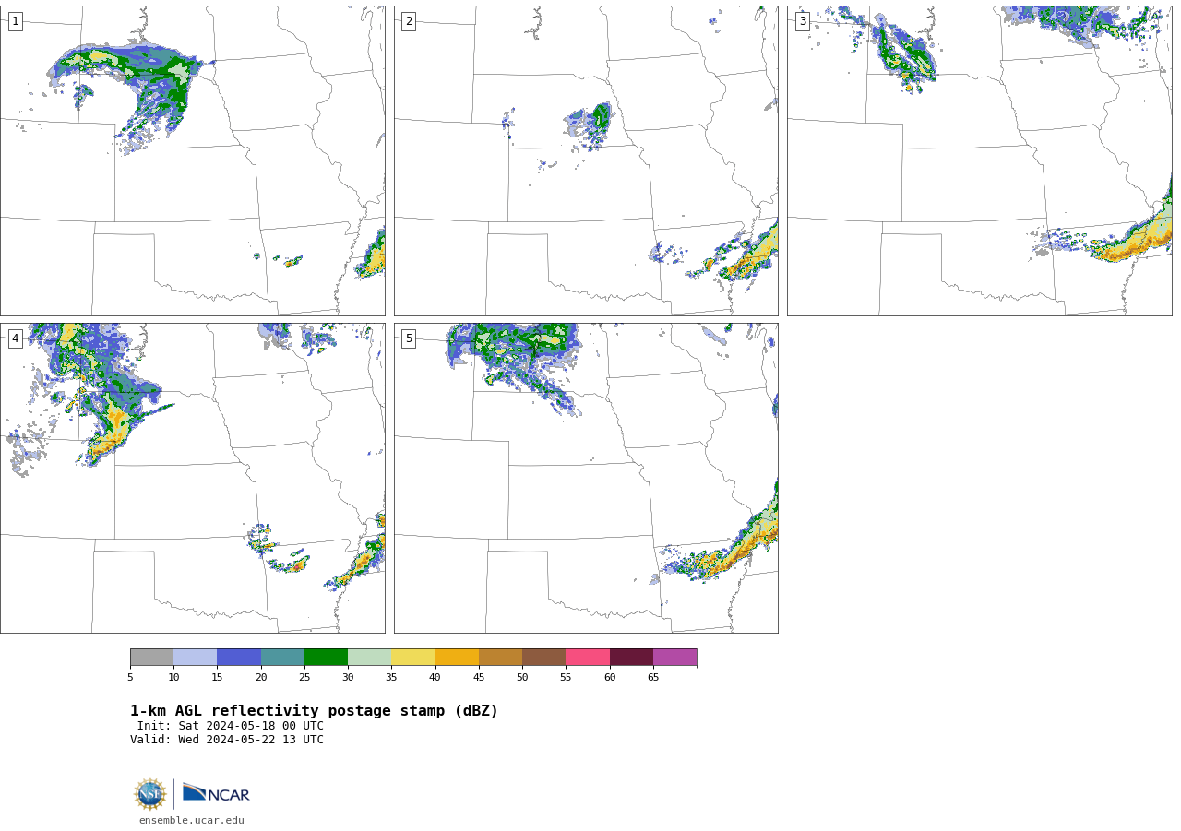Open ensemble member 4 reflectivity map
The height and width of the screenshot is (831, 1181).
pyautogui.click(x=192, y=478)
